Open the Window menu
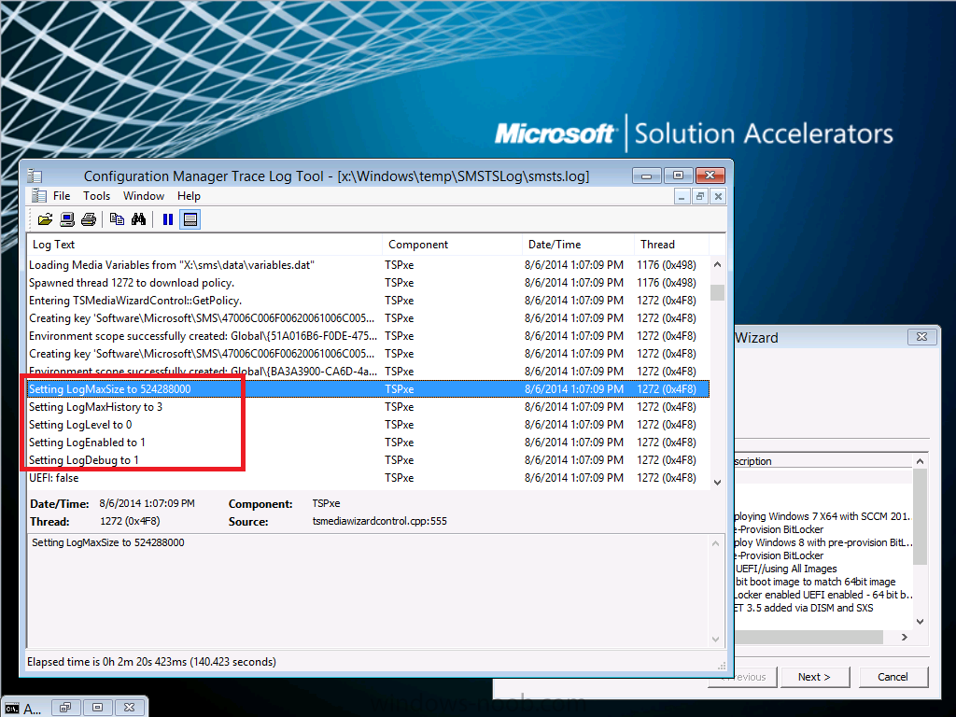This screenshot has width=956, height=717. (x=143, y=196)
